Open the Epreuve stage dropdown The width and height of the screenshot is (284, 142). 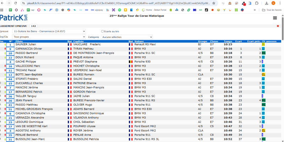point(49,31)
